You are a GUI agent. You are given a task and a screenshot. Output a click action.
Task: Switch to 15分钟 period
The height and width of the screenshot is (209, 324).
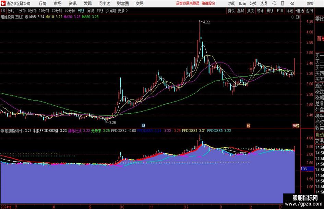tap(44, 11)
